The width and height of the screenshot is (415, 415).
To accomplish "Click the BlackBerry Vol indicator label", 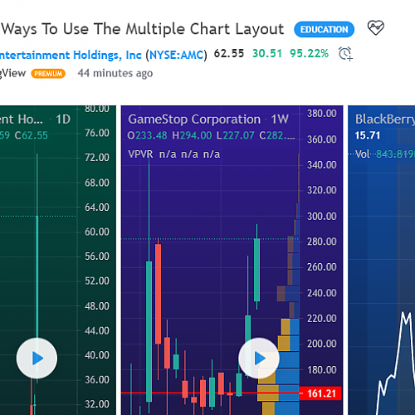I will pos(362,154).
